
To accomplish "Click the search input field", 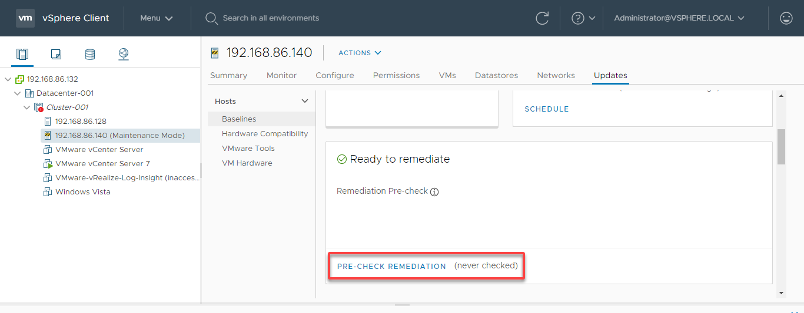I will click(x=271, y=18).
